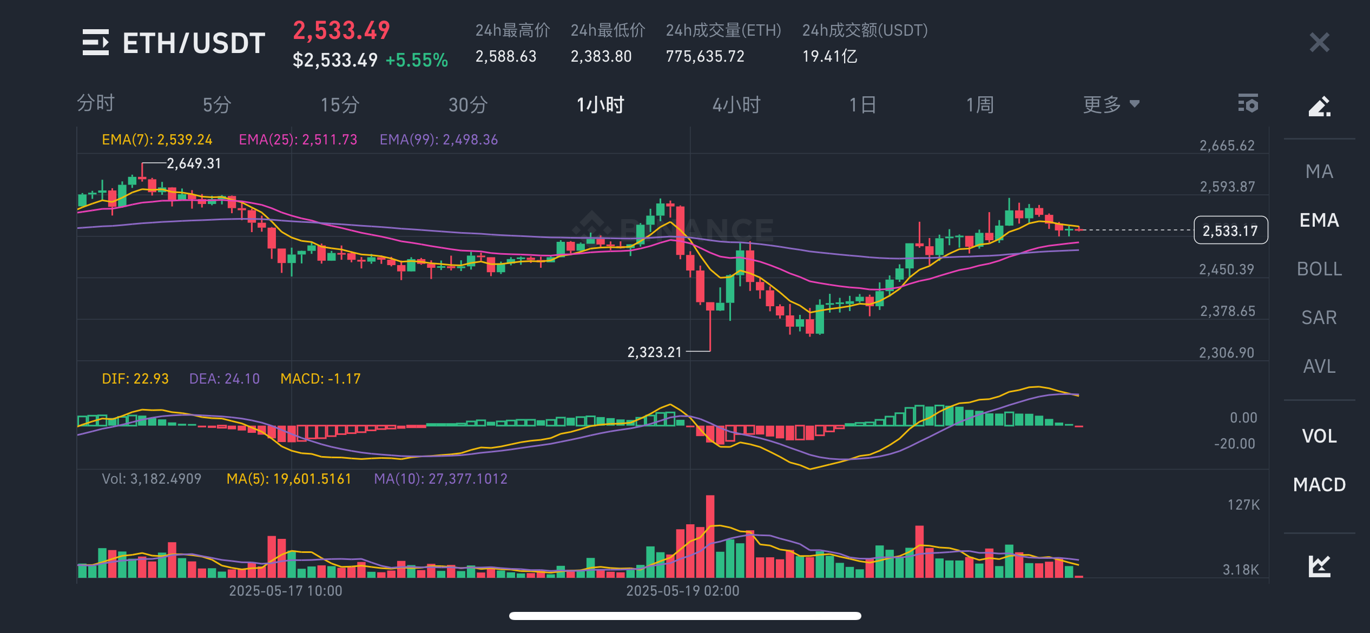Click the MA(10): 27,377.1012 volume legend
This screenshot has height=633, width=1370.
pyautogui.click(x=440, y=479)
